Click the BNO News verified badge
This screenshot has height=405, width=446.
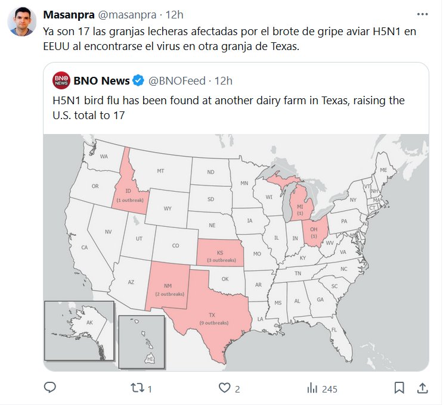(x=138, y=80)
